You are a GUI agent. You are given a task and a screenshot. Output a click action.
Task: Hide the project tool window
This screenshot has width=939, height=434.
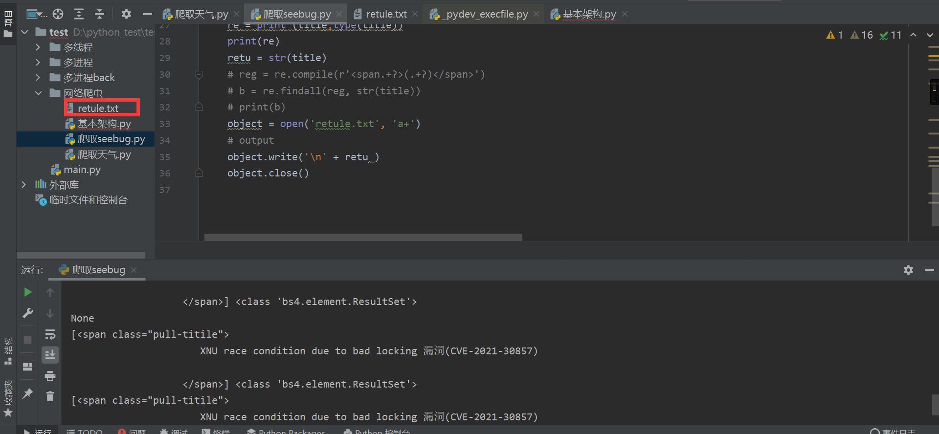pyautogui.click(x=147, y=14)
